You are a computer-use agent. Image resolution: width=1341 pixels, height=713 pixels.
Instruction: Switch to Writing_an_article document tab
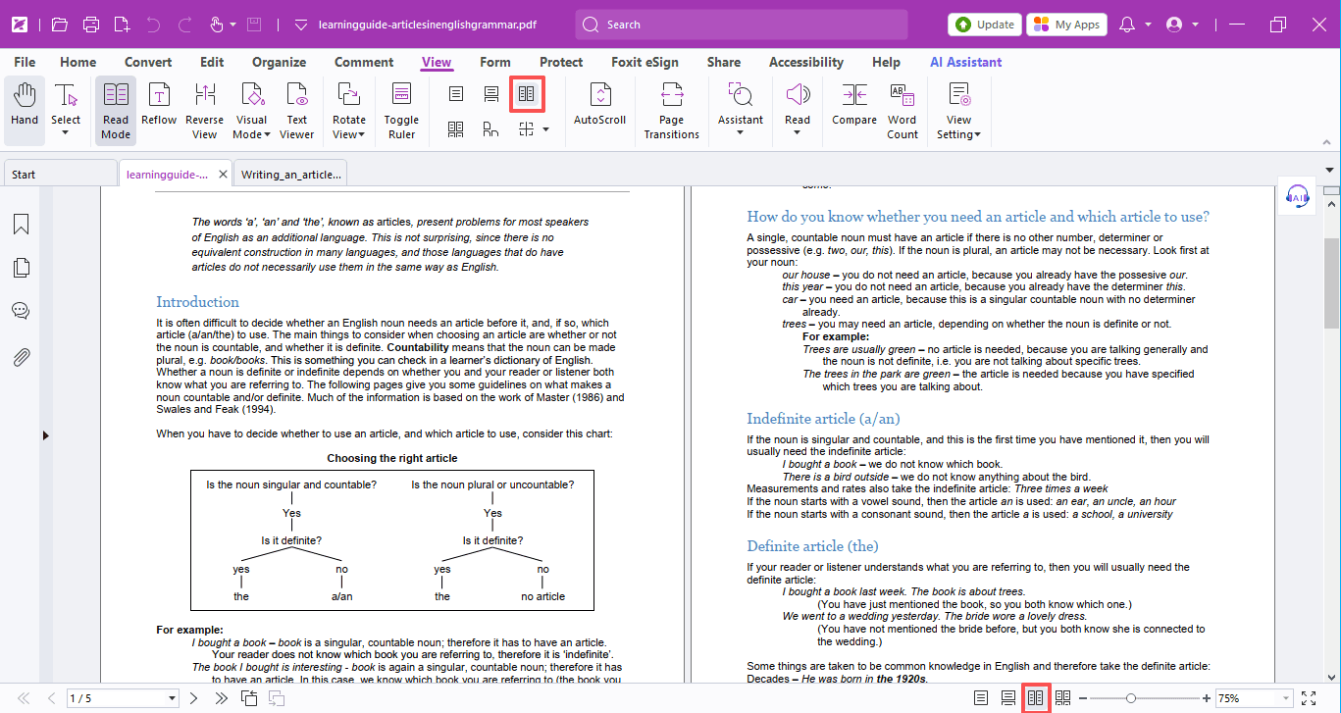[291, 175]
